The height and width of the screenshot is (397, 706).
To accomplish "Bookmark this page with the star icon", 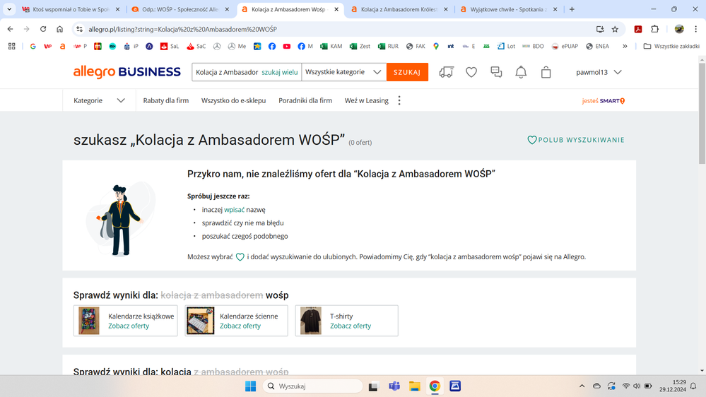I will click(615, 29).
